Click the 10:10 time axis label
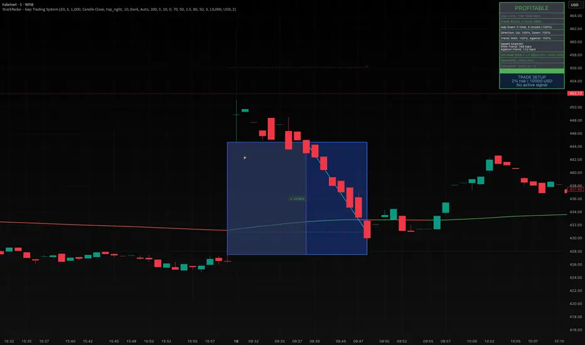 click(559, 341)
